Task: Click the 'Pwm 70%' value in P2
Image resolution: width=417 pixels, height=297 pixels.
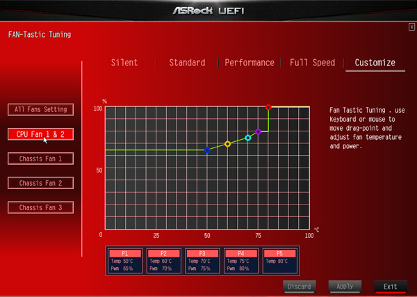Action: pos(161,268)
